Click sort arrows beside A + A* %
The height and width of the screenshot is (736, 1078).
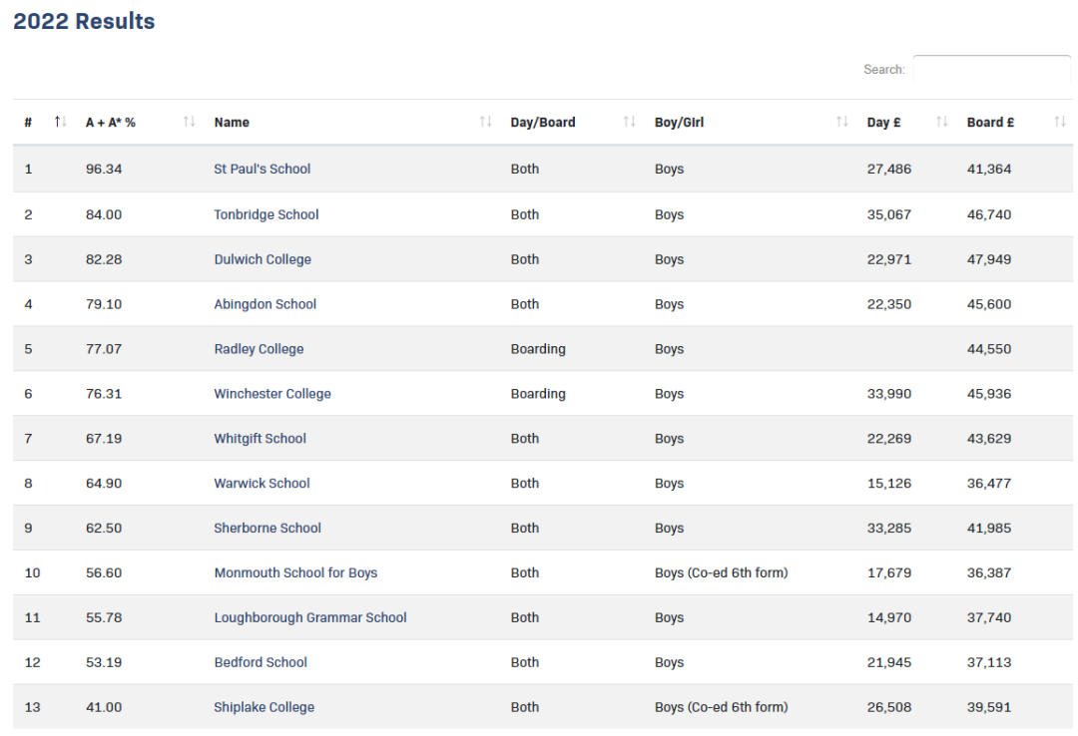(189, 122)
